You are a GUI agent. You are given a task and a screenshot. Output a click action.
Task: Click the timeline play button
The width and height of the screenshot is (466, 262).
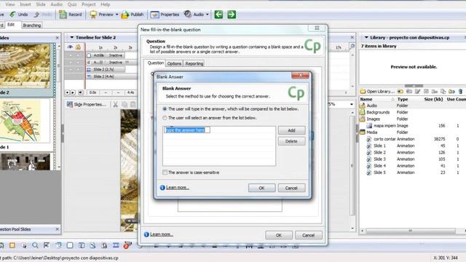[x=73, y=92]
